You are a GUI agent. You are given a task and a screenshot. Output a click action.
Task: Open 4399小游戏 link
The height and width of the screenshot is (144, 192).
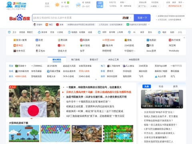pos(21,76)
